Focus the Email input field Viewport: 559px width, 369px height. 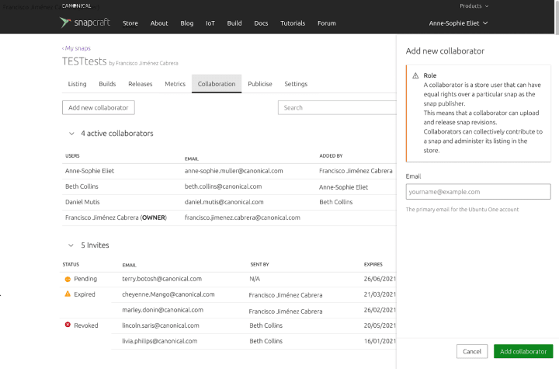[478, 192]
